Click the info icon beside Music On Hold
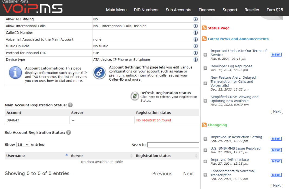 point(195,46)
